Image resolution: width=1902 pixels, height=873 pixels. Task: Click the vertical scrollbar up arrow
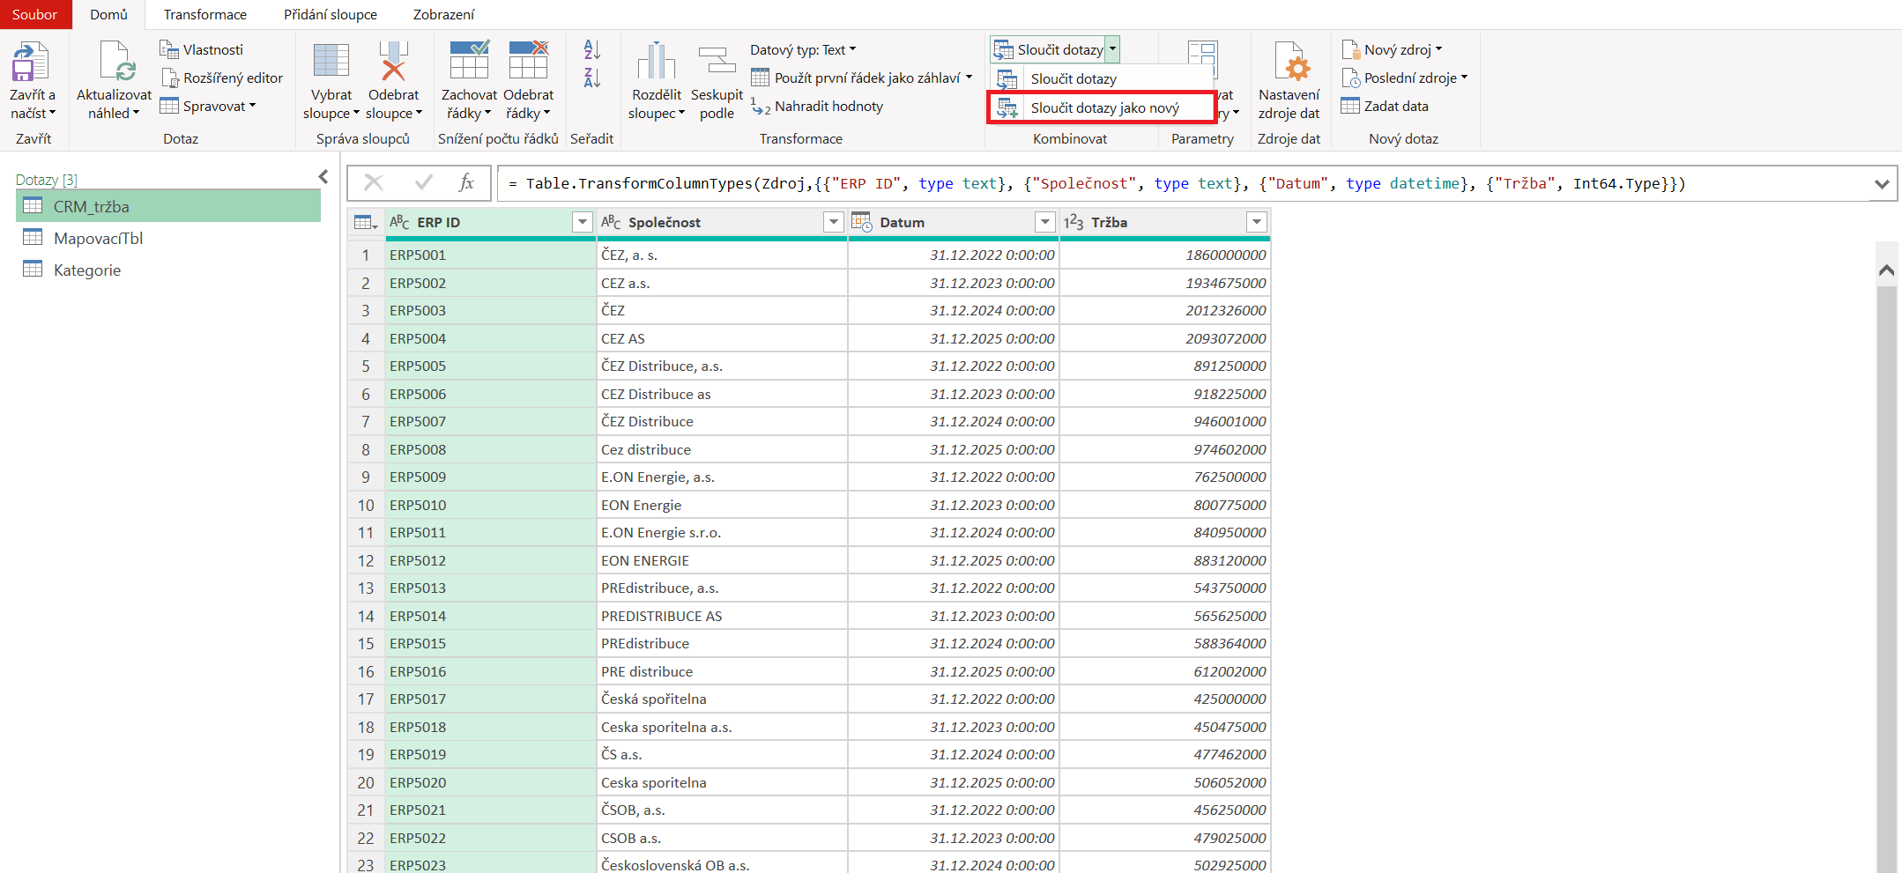(1886, 270)
